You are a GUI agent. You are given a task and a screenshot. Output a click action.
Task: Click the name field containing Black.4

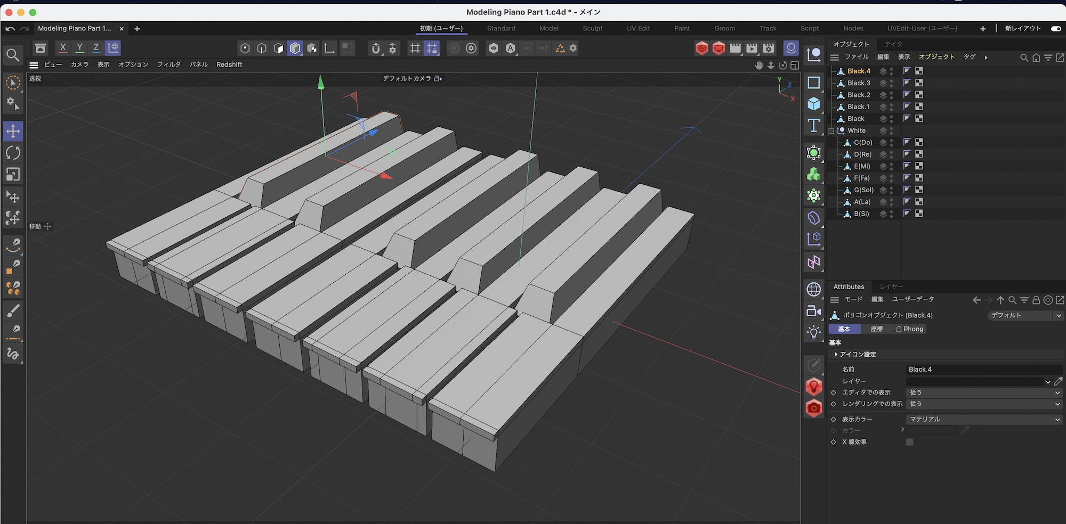[x=983, y=369]
